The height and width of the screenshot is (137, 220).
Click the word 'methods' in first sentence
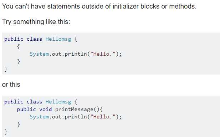click(x=182, y=6)
